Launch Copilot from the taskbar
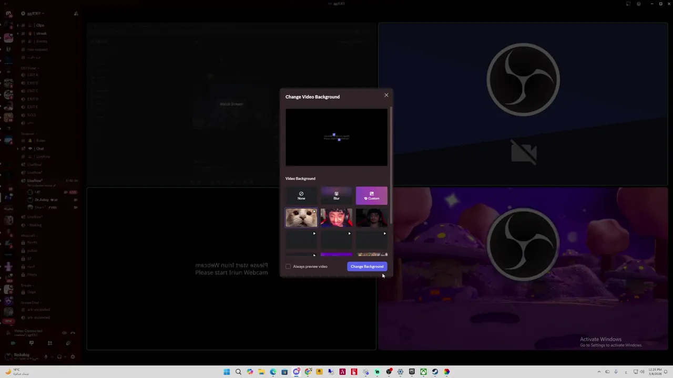This screenshot has height=378, width=673. [x=250, y=372]
